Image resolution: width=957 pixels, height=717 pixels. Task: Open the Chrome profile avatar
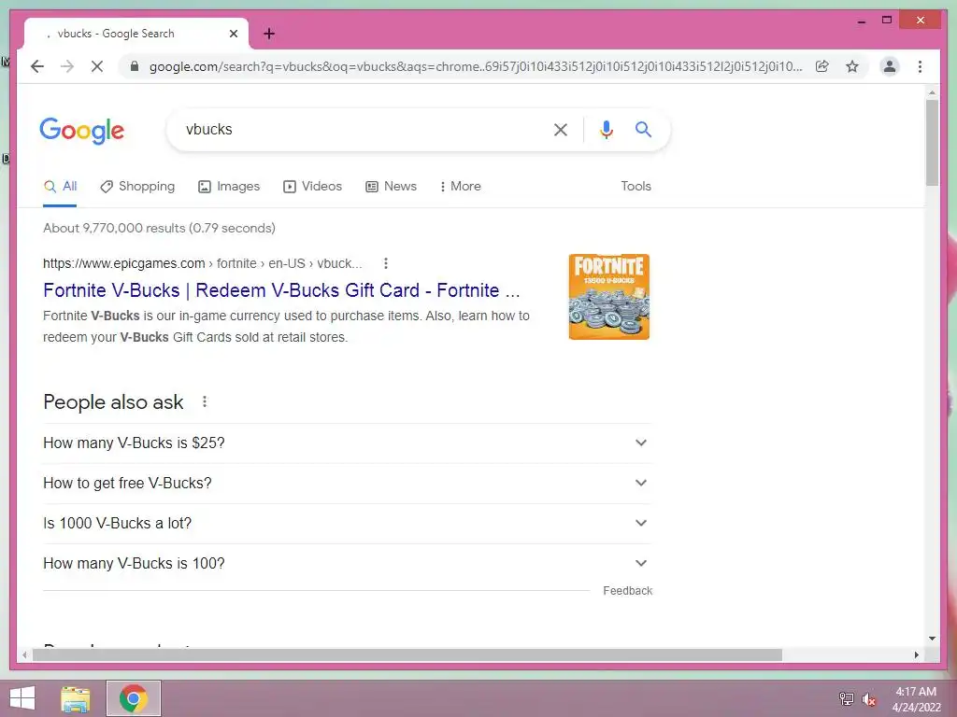890,66
